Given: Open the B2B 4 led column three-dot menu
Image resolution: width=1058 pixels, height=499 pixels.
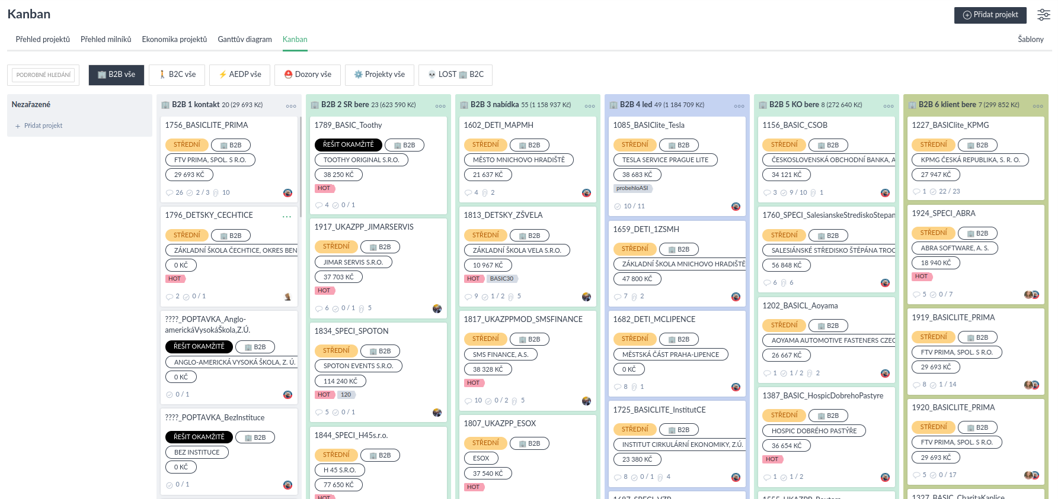Looking at the screenshot, I should [739, 106].
